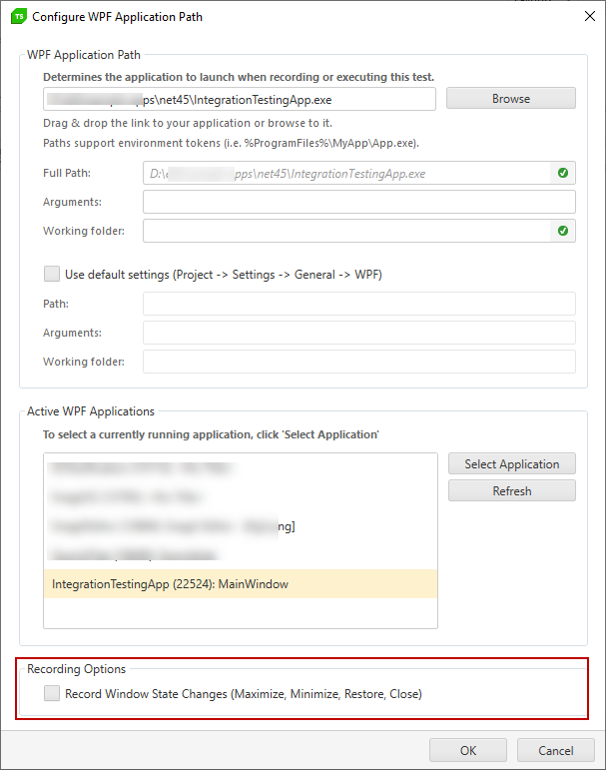
Task: Enable Record Window State Changes checkbox
Action: [52, 693]
